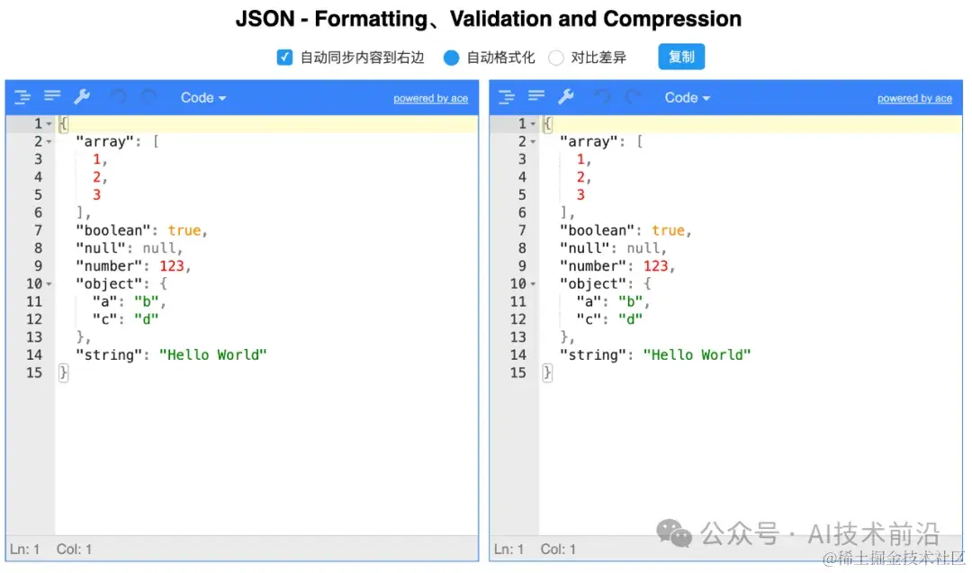Click Col: 1 status in right editor

(x=558, y=550)
